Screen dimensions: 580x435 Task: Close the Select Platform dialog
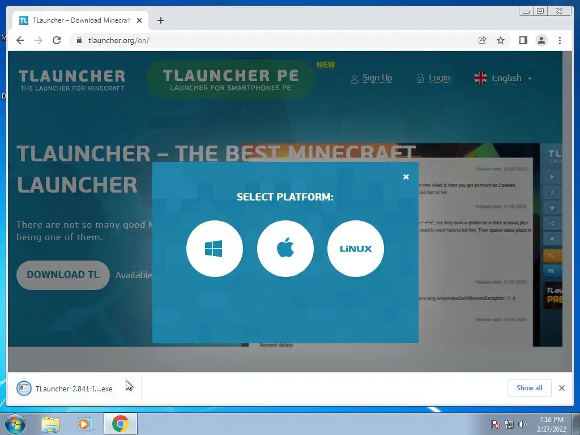pos(406,177)
